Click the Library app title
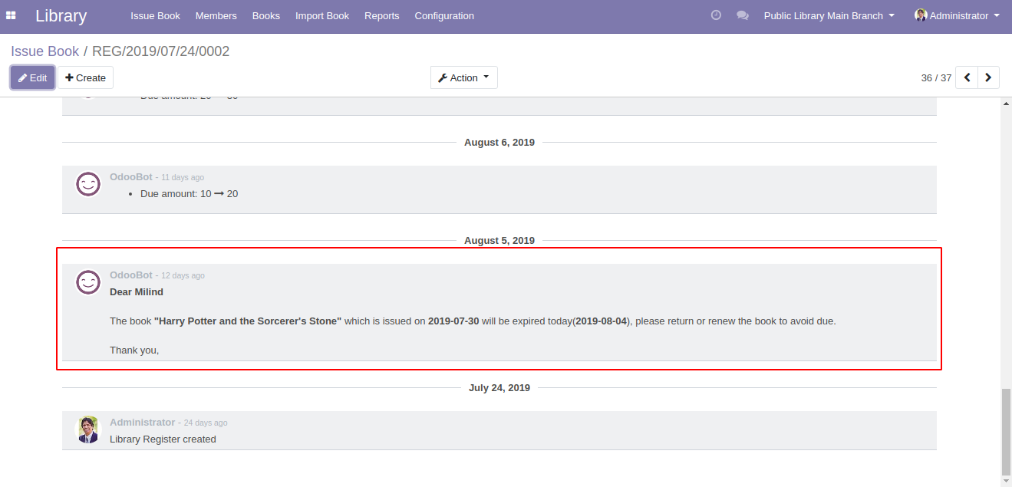The height and width of the screenshot is (487, 1012). pyautogui.click(x=61, y=15)
